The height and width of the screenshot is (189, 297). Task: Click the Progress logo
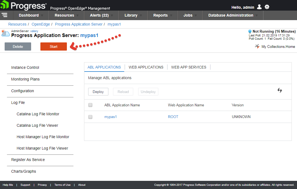click(23, 5)
